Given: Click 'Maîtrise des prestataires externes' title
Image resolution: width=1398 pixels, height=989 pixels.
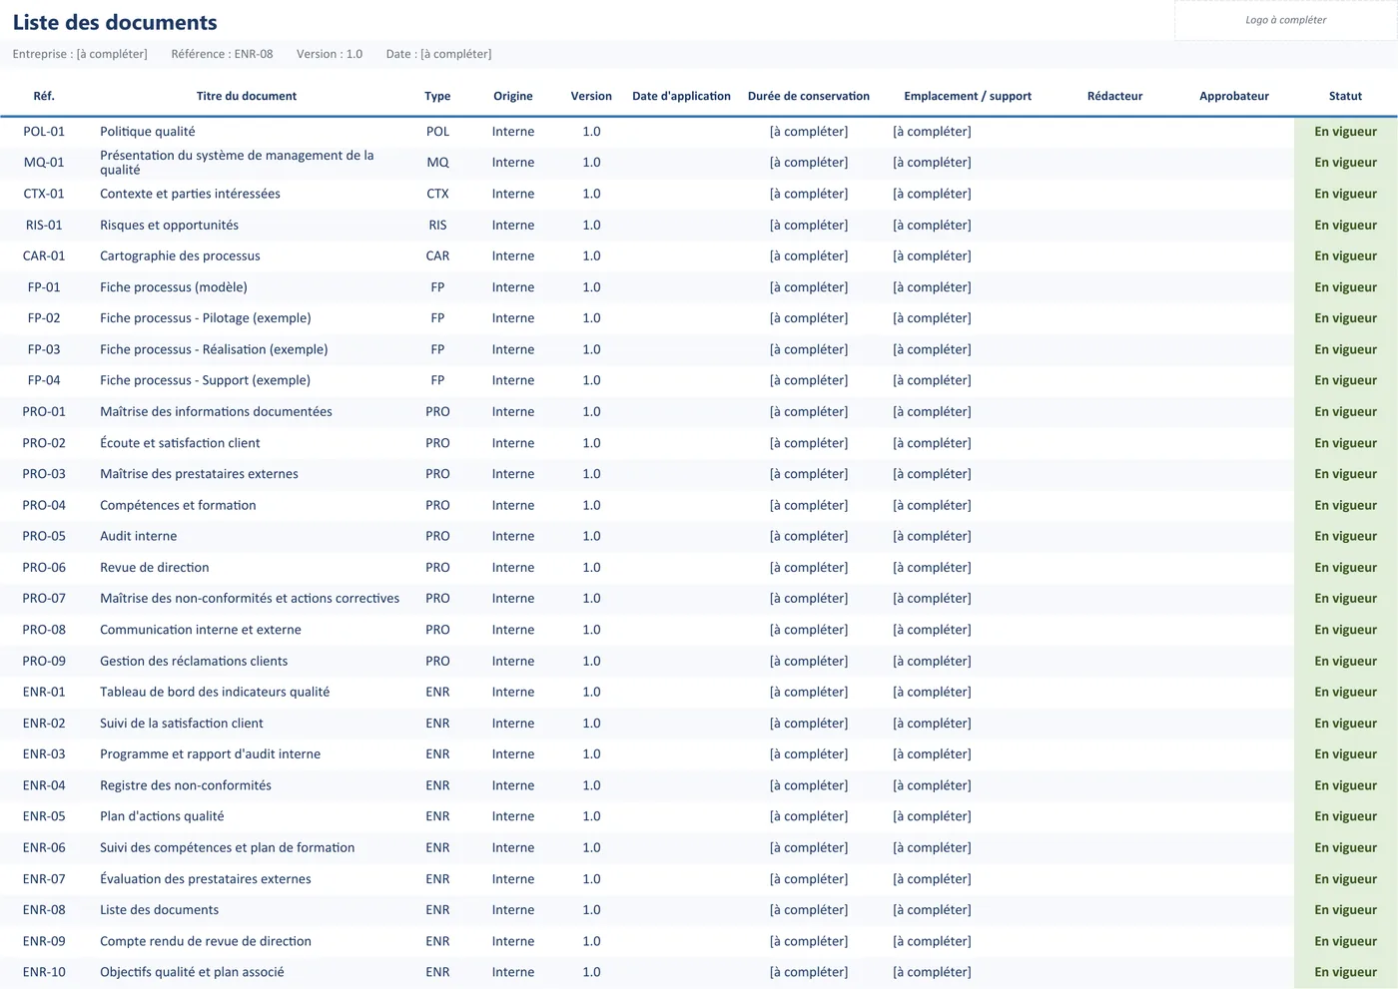Looking at the screenshot, I should click(x=199, y=474).
